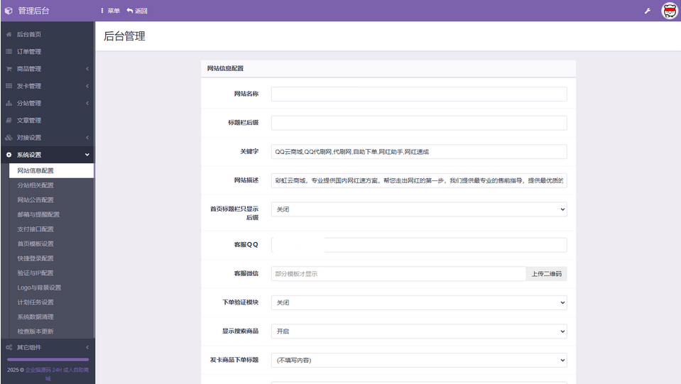Open the 首页标题栏只显示后缀 dropdown
This screenshot has height=384, width=681.
click(419, 209)
